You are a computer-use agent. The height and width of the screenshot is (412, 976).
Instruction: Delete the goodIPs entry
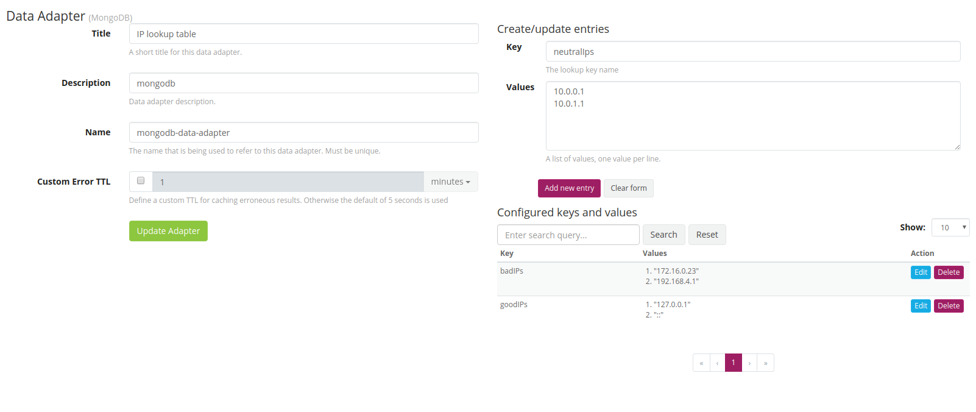(949, 305)
